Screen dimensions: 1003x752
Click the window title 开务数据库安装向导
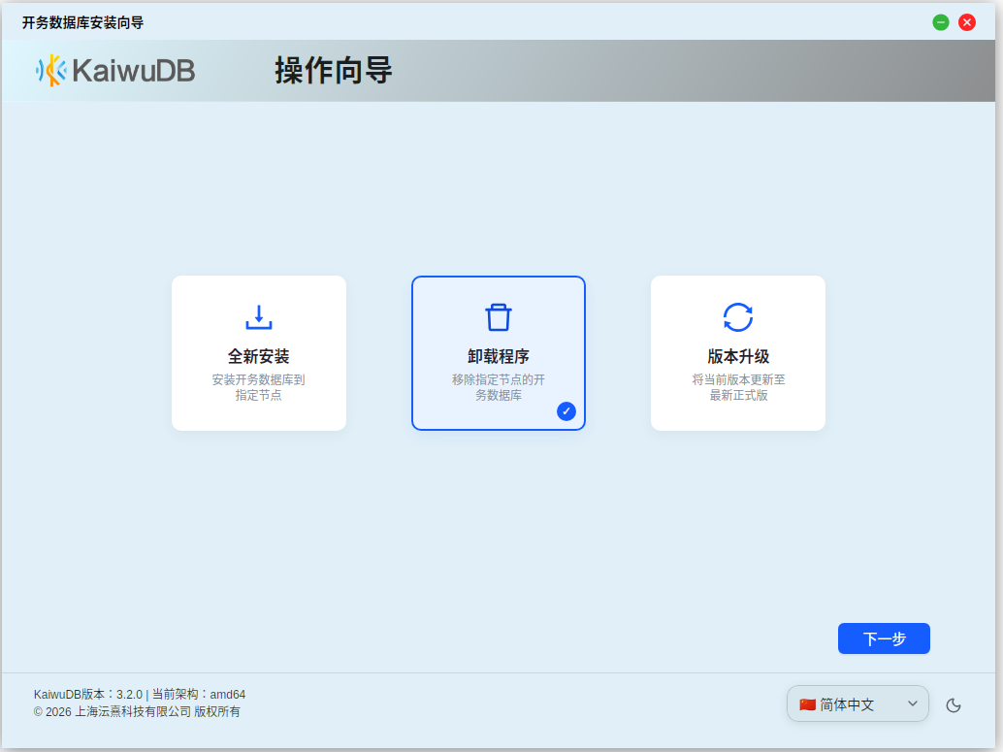(82, 23)
